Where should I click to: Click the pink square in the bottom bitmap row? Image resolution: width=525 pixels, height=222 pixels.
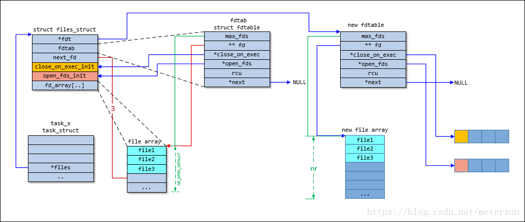point(461,165)
